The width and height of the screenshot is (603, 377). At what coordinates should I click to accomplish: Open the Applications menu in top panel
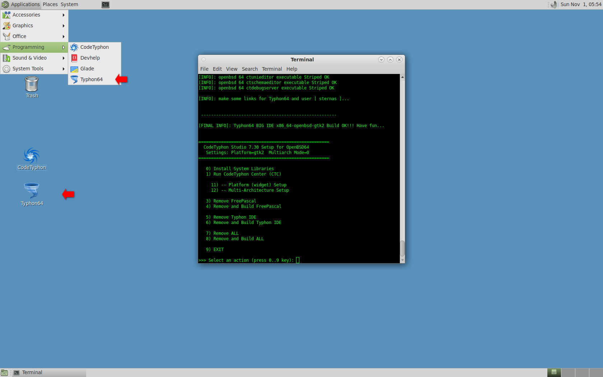21,4
